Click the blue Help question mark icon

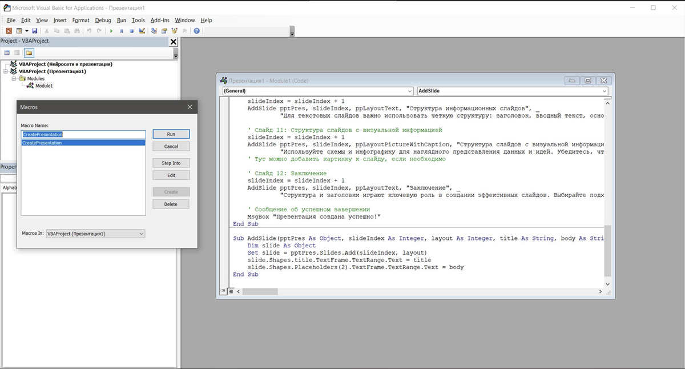(197, 31)
